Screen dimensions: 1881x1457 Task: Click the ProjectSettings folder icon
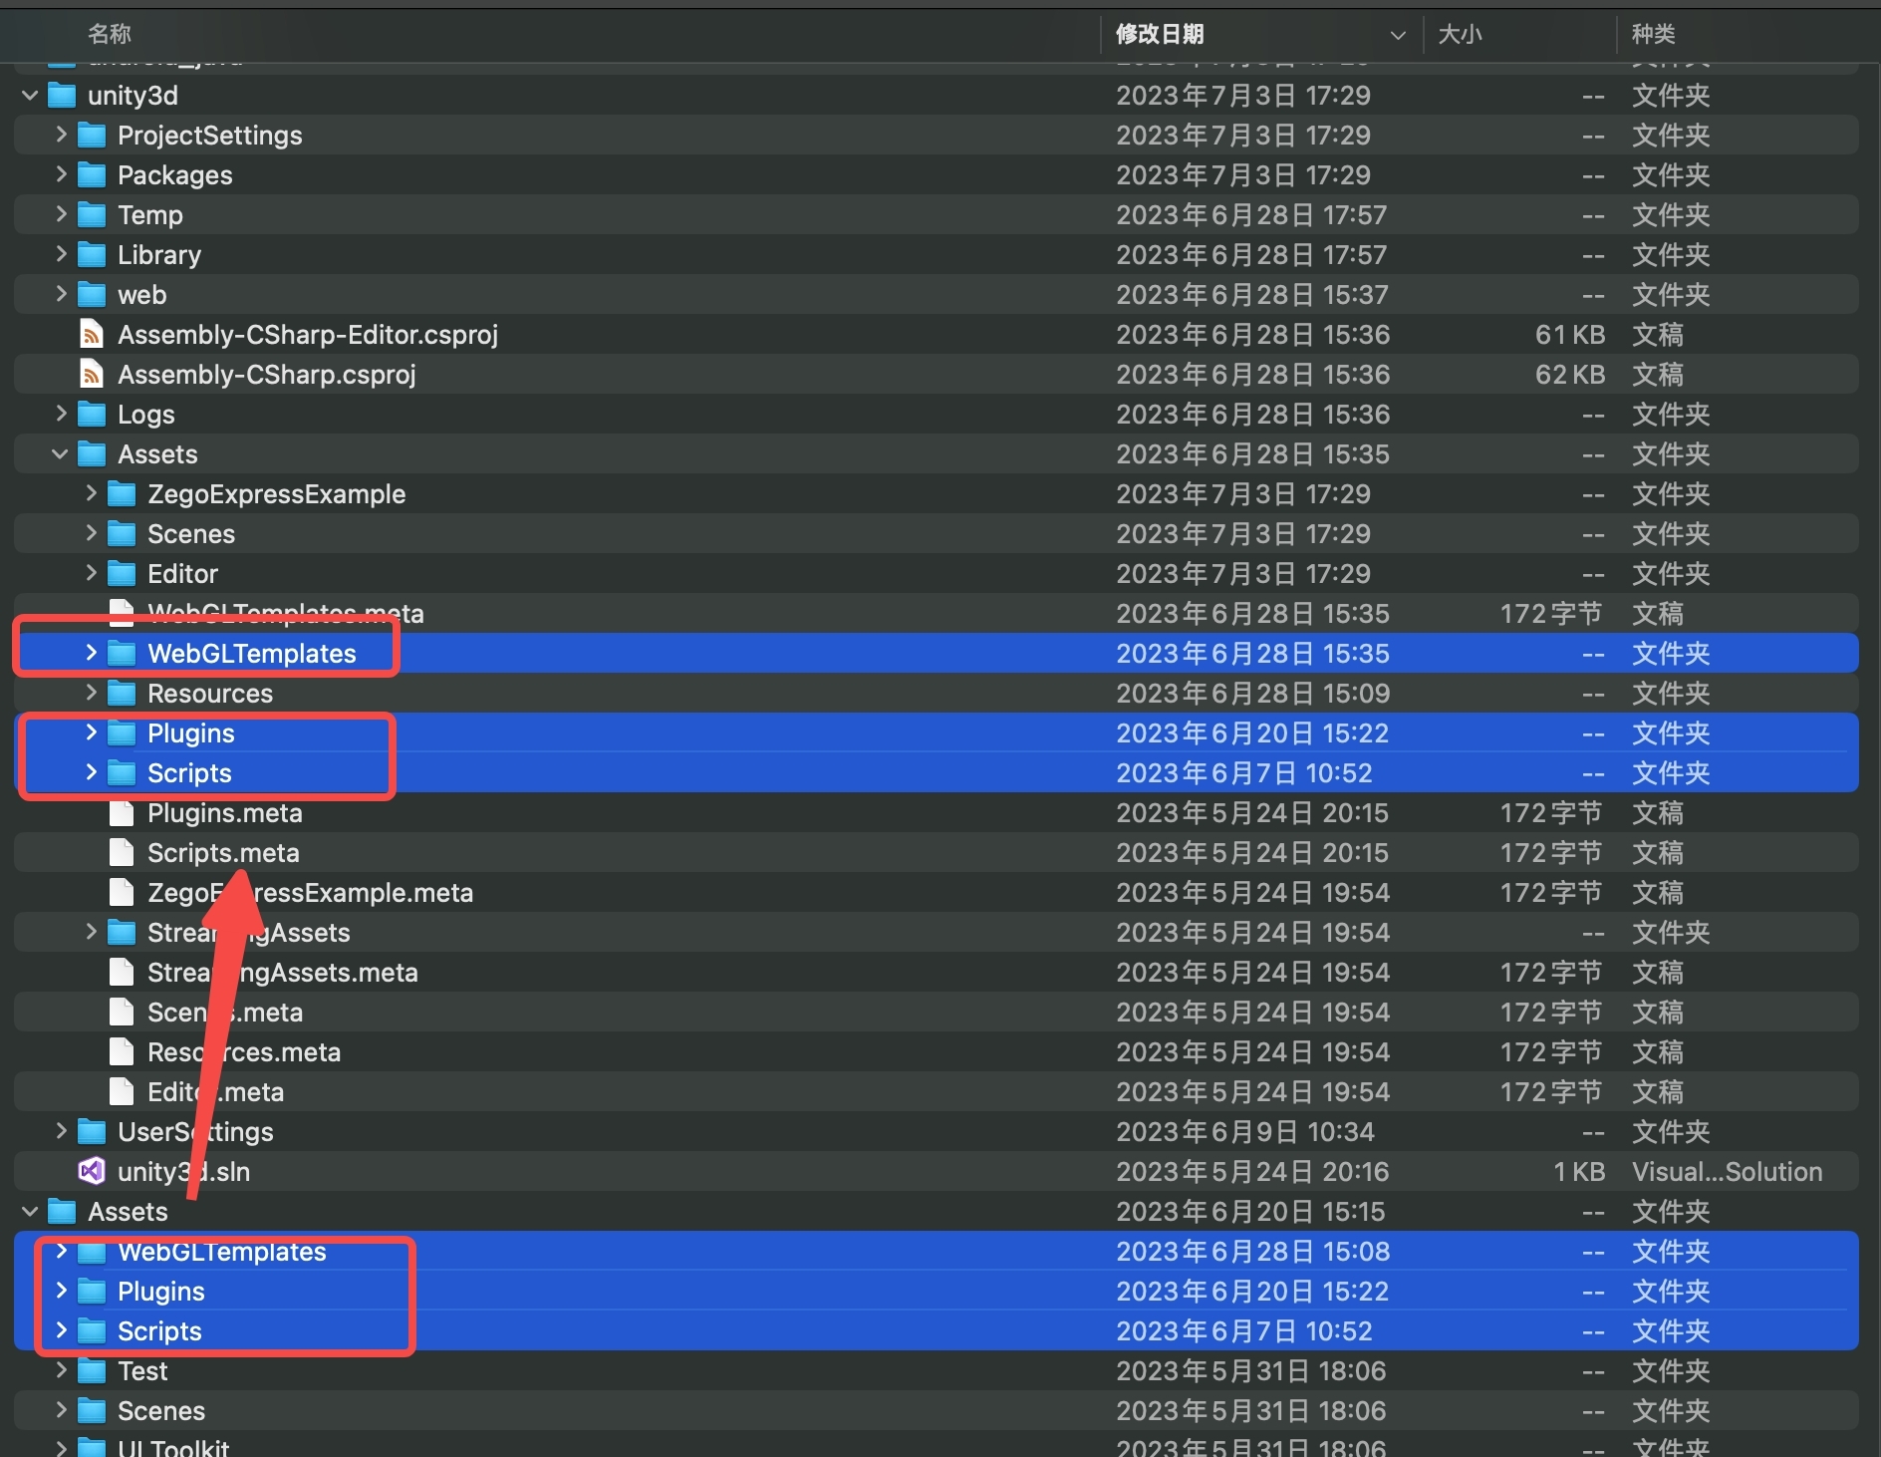click(x=92, y=136)
